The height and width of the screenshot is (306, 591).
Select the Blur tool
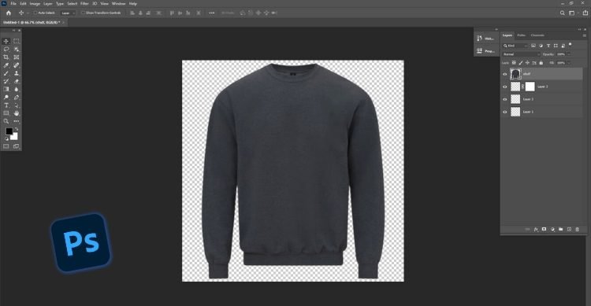tap(17, 89)
